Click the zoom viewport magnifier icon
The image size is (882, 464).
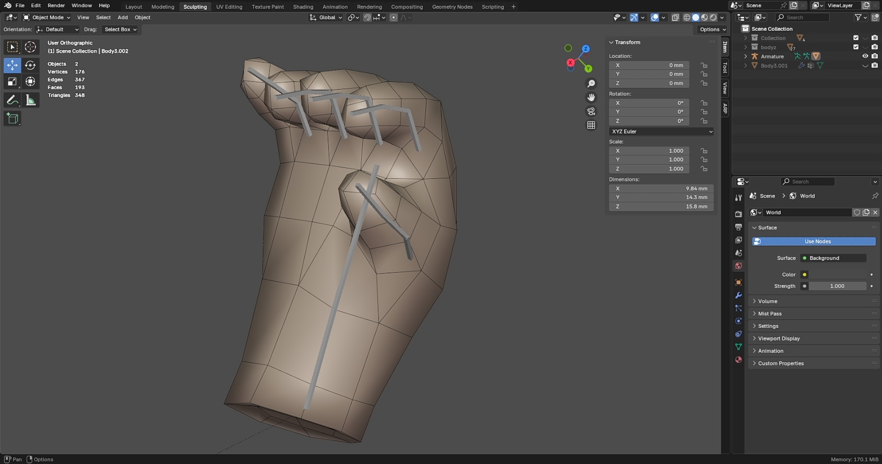tap(591, 83)
